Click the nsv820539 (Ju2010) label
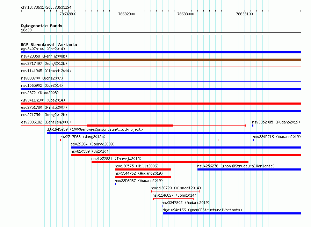 tap(89, 151)
